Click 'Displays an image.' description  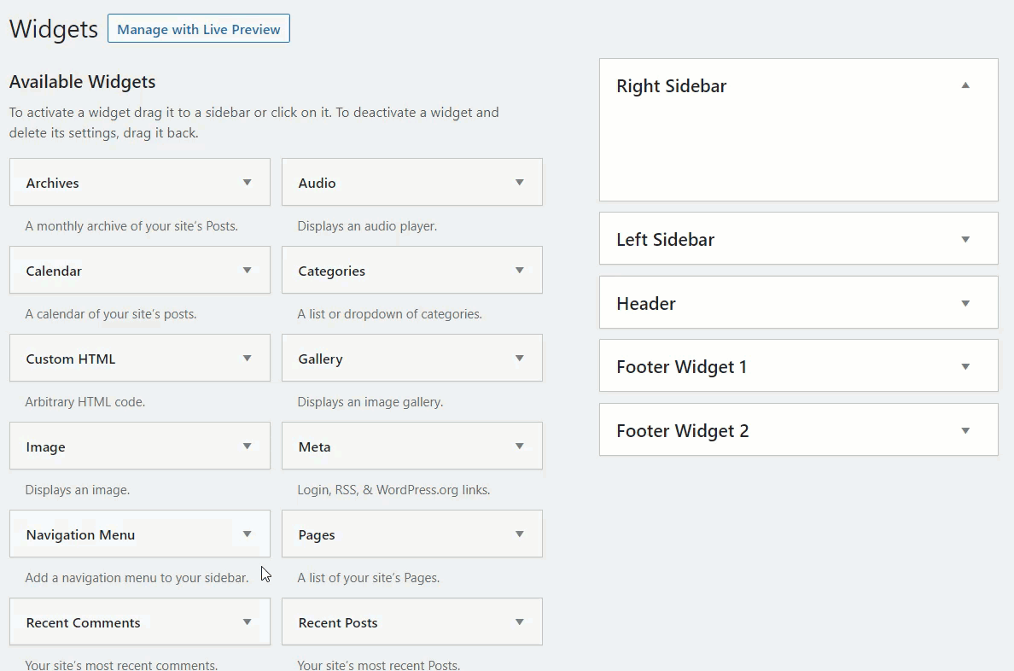[77, 490]
